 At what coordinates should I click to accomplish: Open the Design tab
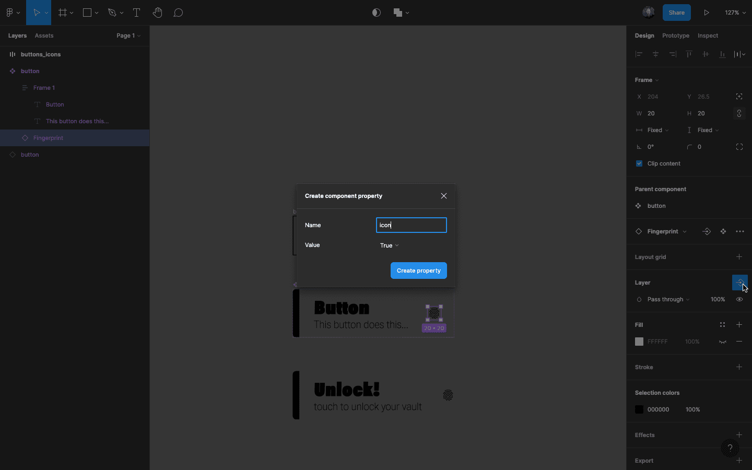(x=644, y=36)
